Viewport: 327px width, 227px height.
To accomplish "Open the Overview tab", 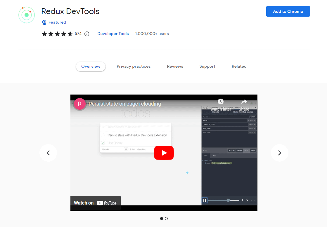I will coord(91,67).
